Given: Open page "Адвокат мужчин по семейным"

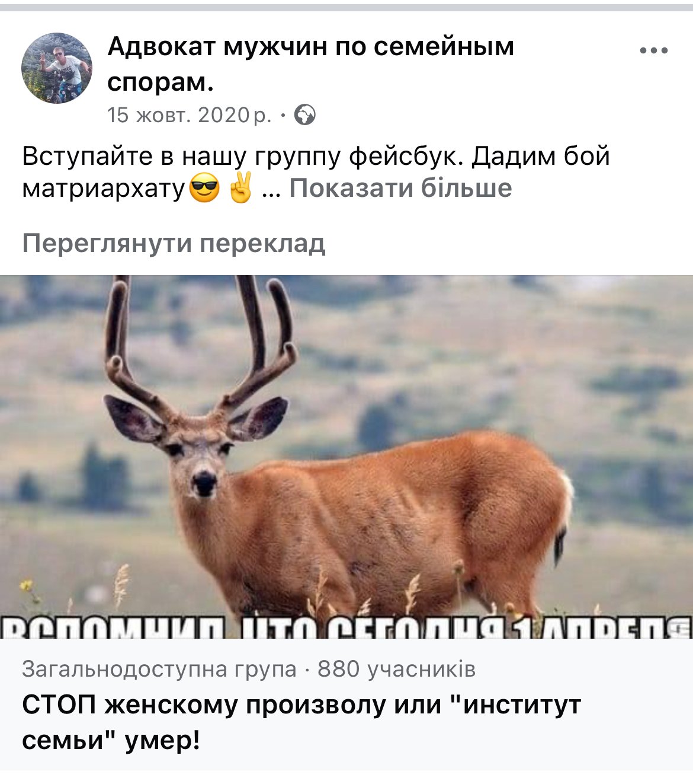Looking at the screenshot, I should 311,47.
